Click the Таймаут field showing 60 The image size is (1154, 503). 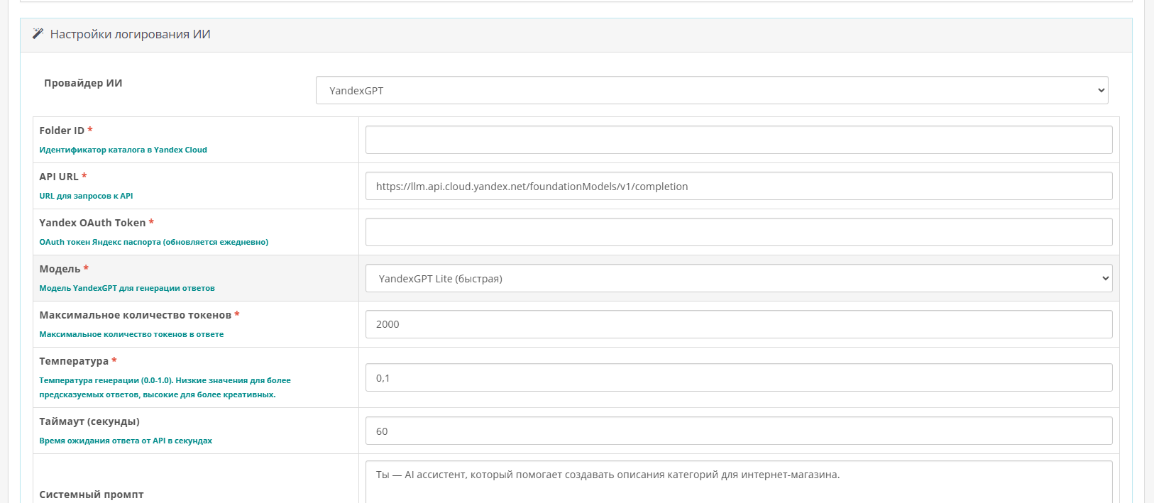pos(739,431)
